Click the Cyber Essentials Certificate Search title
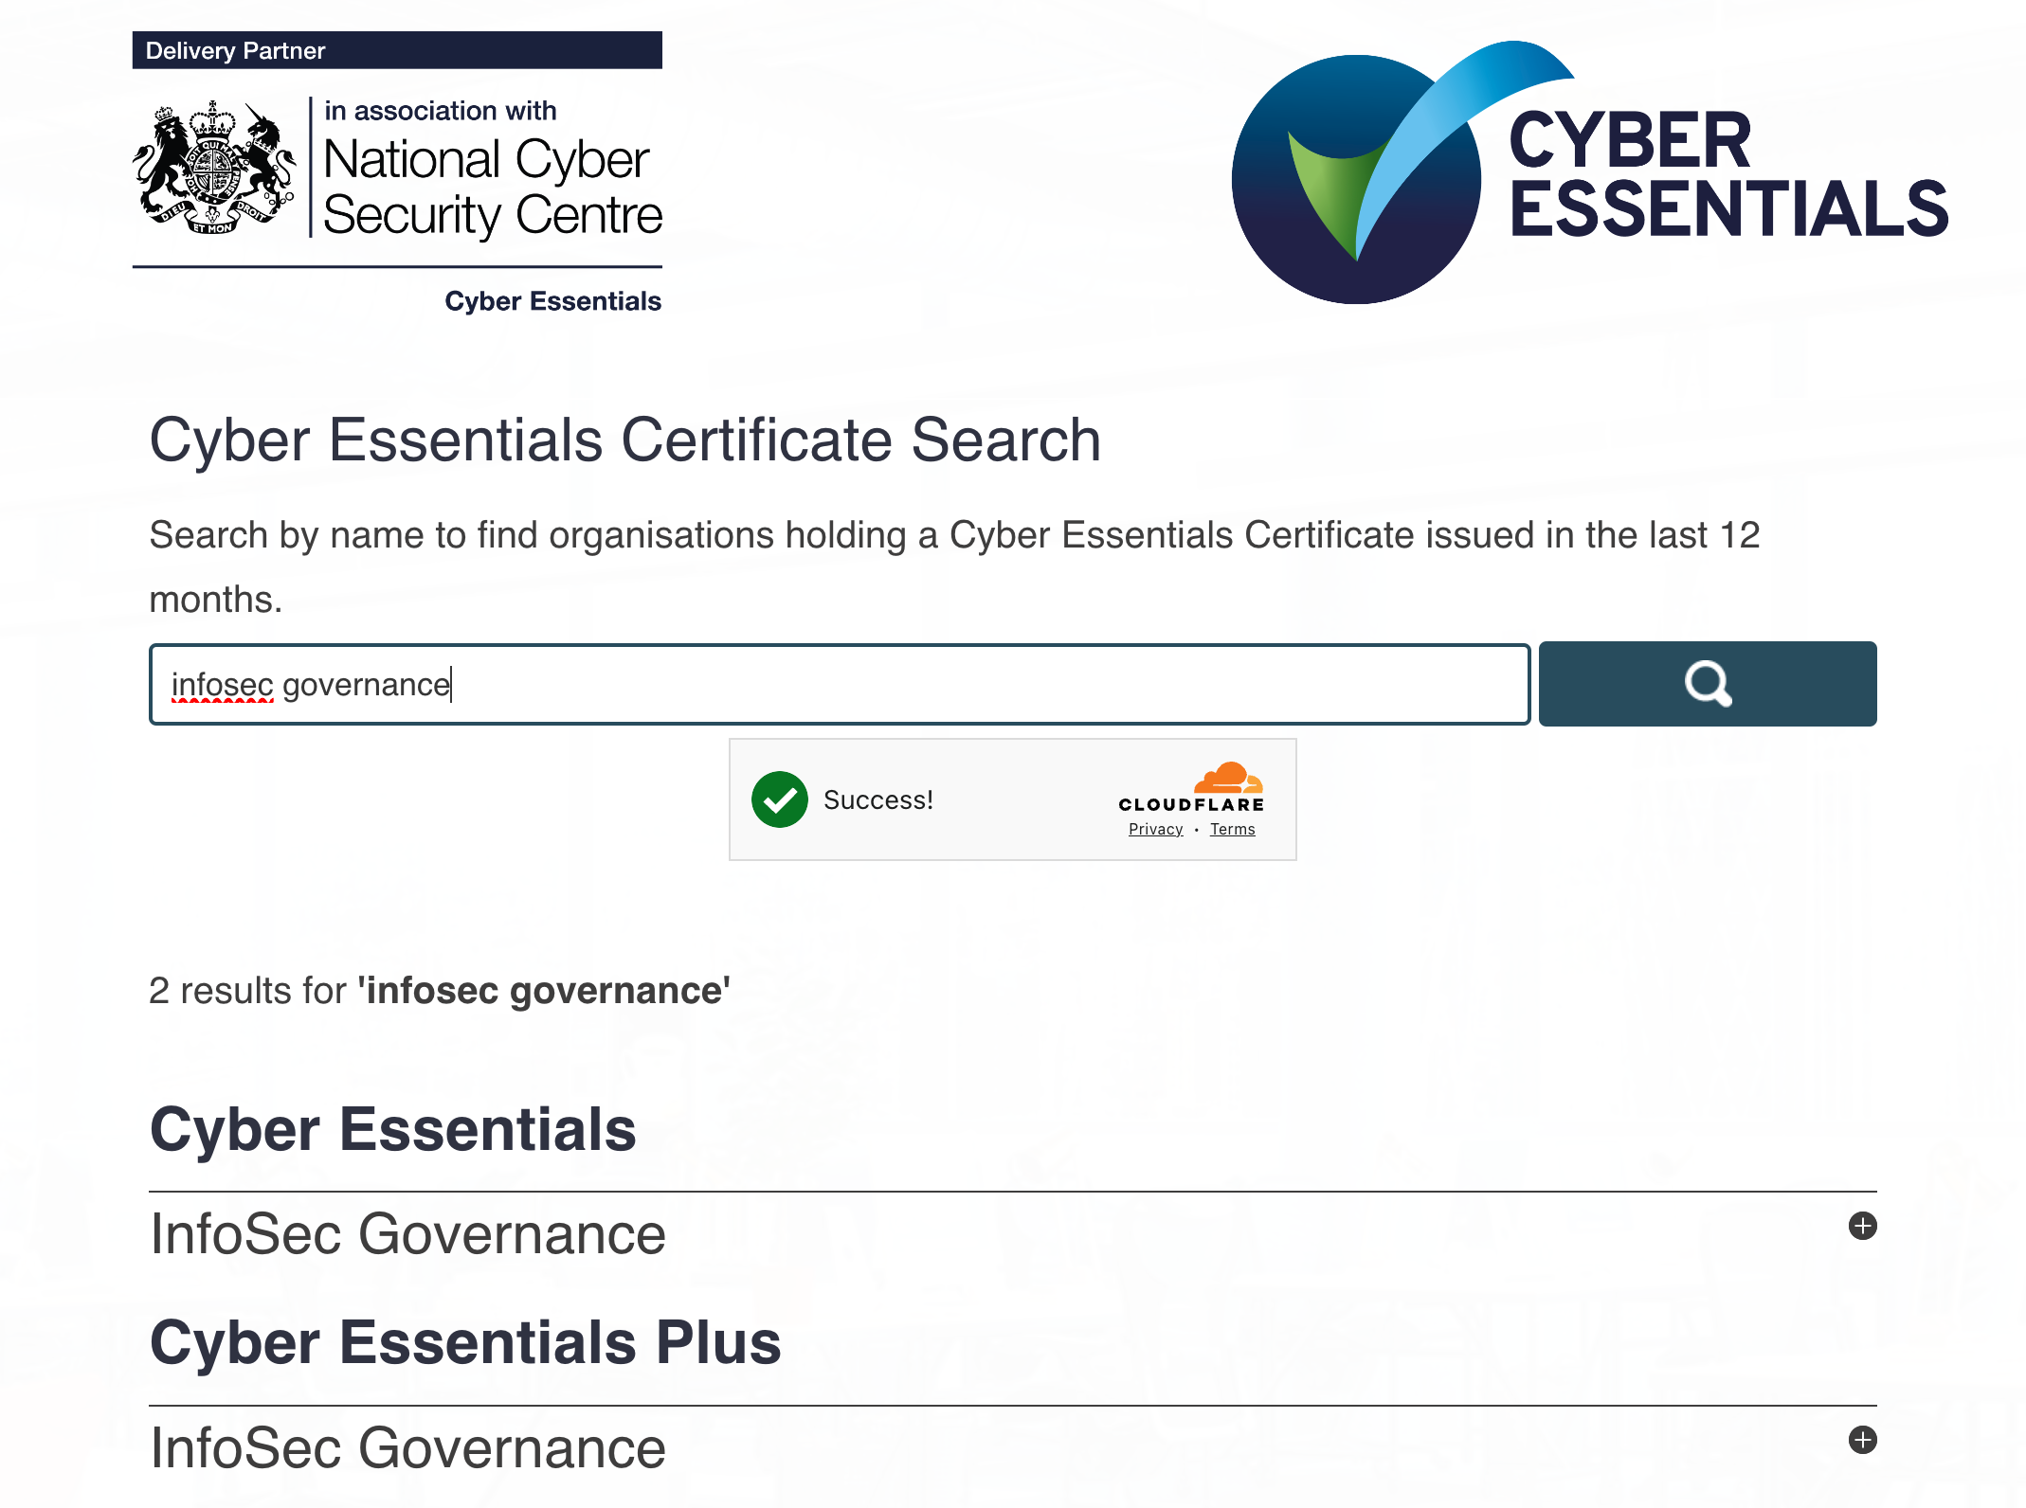The height and width of the screenshot is (1508, 2026). tap(624, 440)
